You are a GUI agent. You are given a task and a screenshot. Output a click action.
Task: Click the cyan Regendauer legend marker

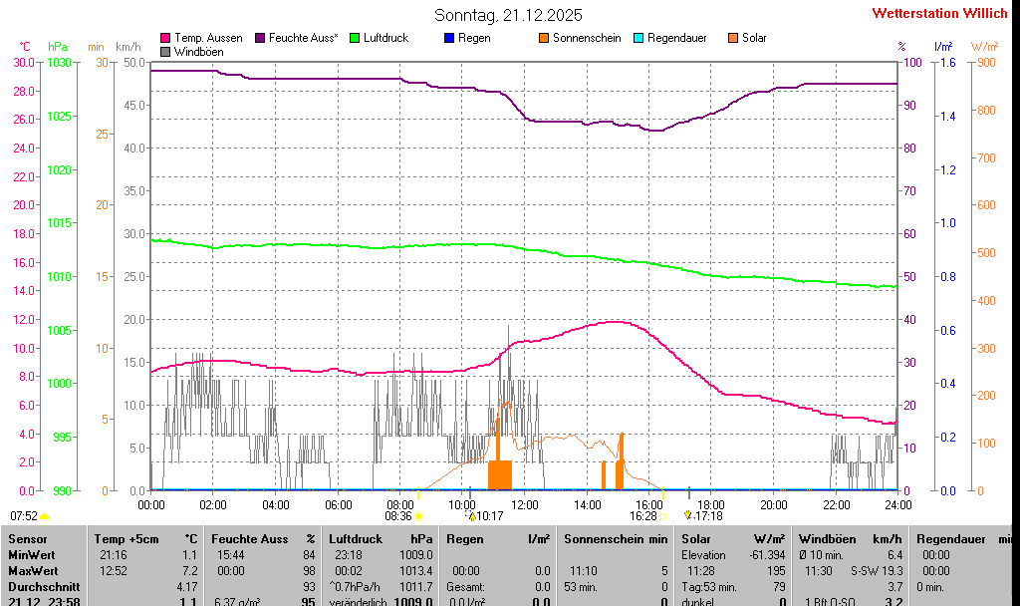[638, 38]
